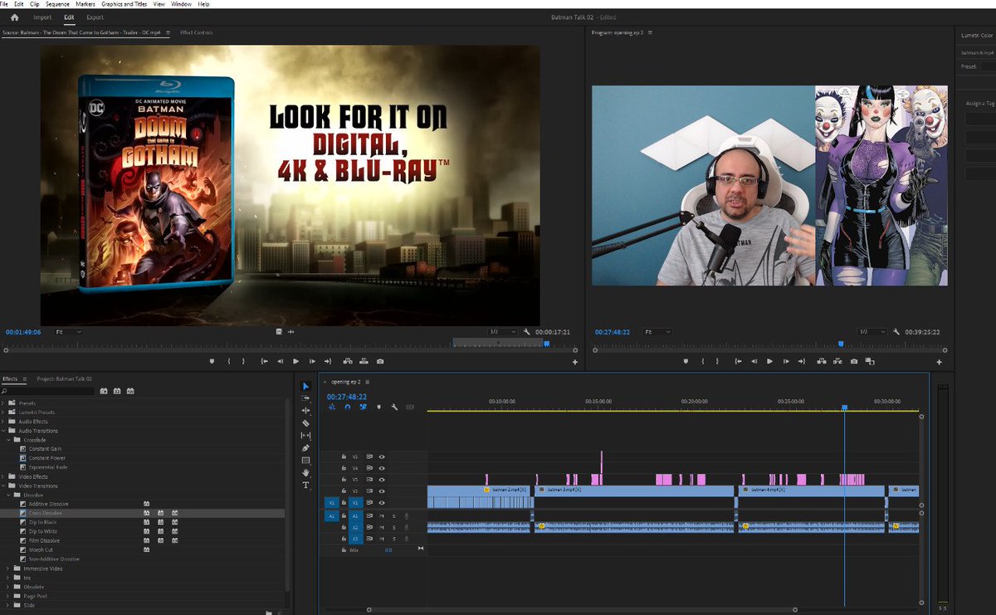
Task: Click Program monitor playhead on scrub bar
Action: click(841, 344)
